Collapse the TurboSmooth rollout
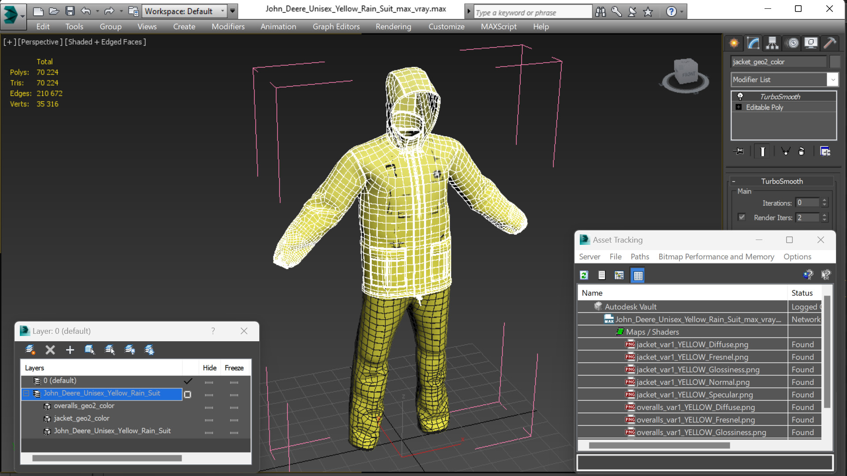The width and height of the screenshot is (847, 476). pyautogui.click(x=734, y=181)
